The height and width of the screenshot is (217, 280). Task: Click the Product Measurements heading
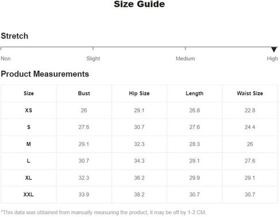[x=45, y=74]
